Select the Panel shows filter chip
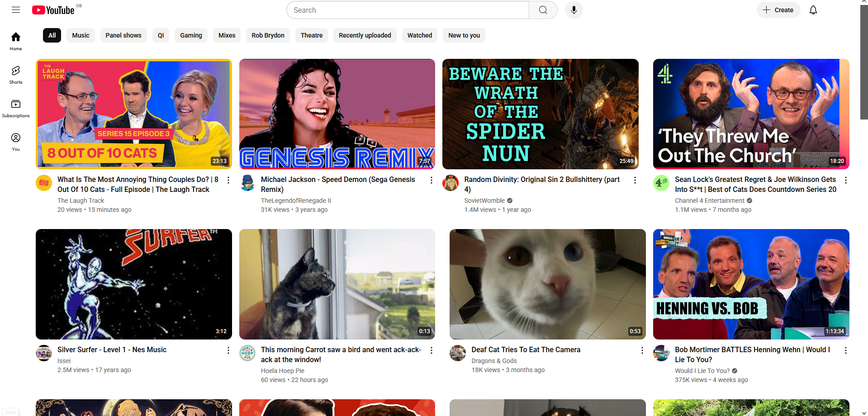This screenshot has width=868, height=416. [123, 35]
